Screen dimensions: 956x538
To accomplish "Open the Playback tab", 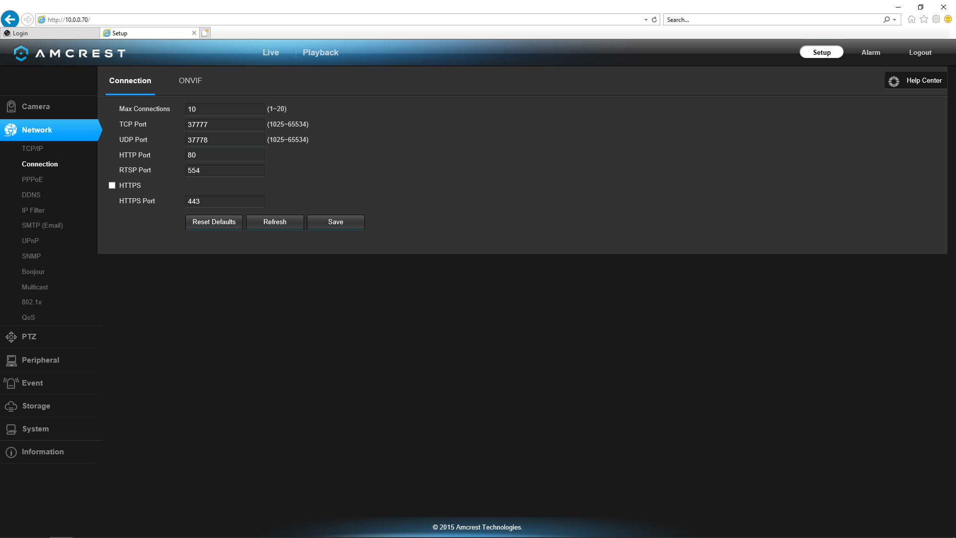I will [320, 53].
